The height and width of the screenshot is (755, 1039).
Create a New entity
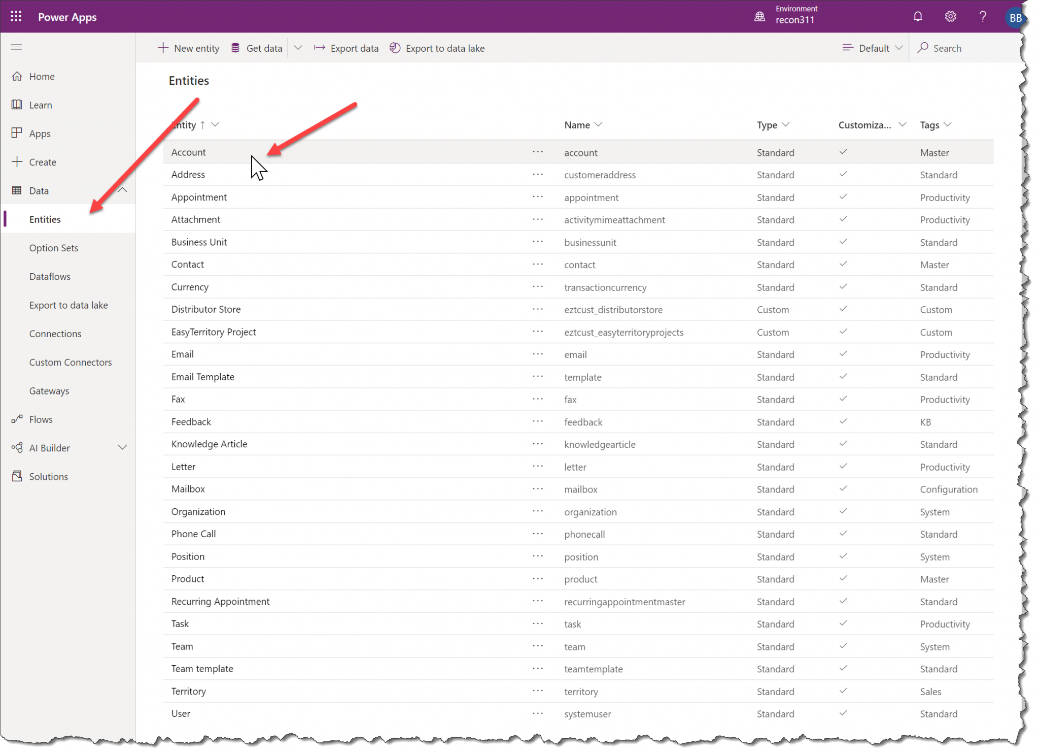(x=188, y=48)
